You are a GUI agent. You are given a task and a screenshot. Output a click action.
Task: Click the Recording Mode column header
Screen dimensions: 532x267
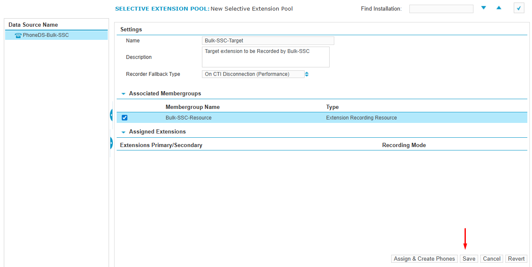[x=404, y=145]
